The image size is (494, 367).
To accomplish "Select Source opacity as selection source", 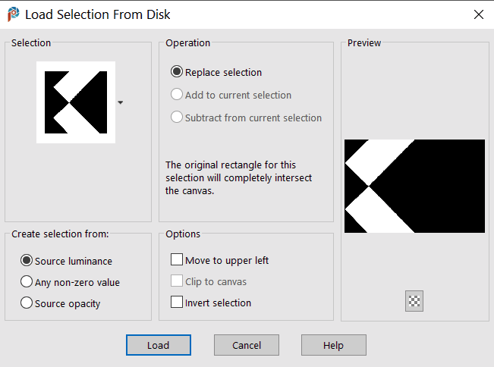I will tap(27, 303).
